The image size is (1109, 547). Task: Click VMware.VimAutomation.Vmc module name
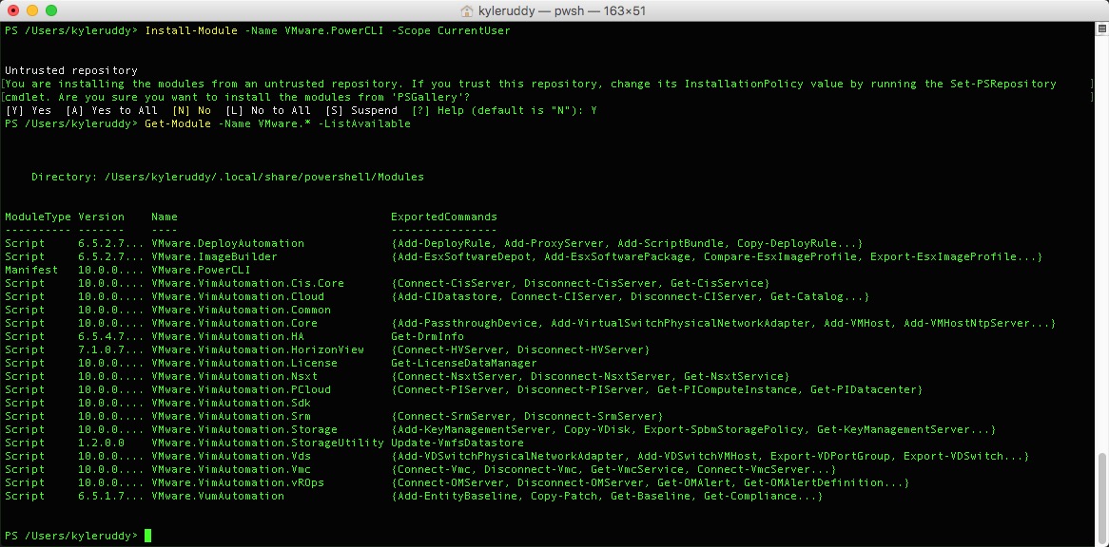230,469
